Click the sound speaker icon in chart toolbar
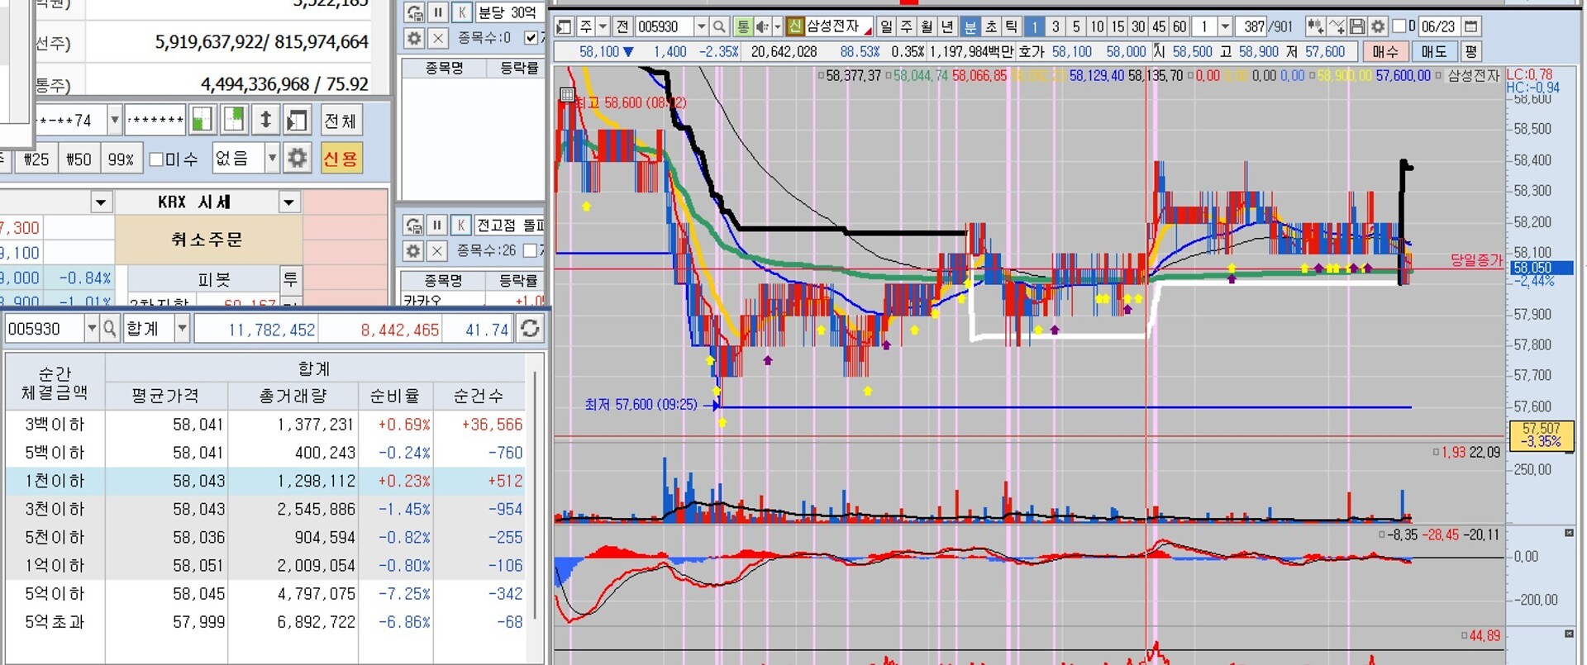The image size is (1587, 665). pos(762,26)
